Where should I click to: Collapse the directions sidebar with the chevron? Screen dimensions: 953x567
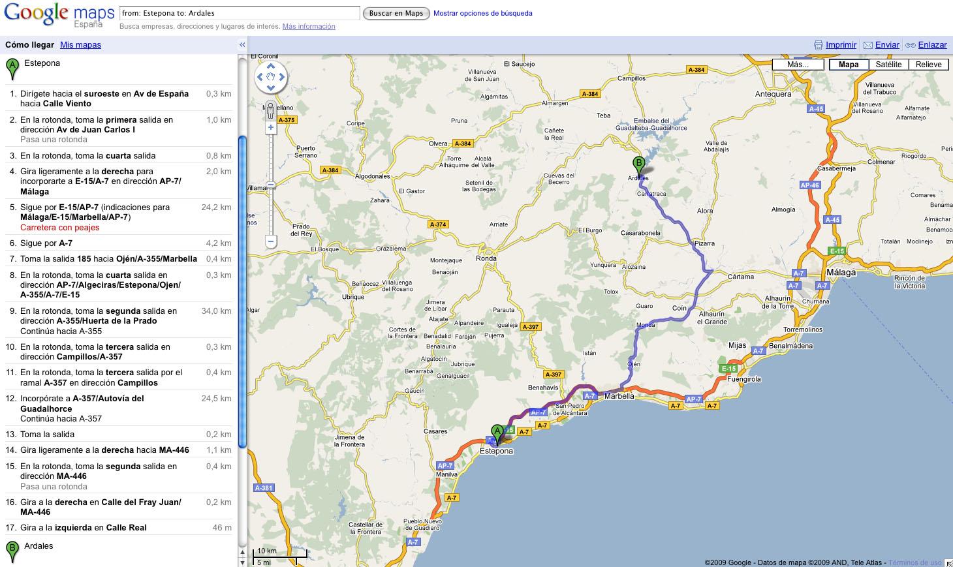(242, 45)
